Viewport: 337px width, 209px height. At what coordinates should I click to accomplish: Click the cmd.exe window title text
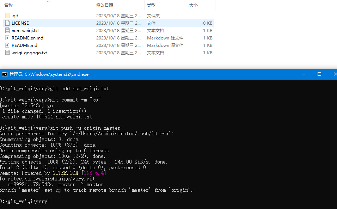coord(49,74)
